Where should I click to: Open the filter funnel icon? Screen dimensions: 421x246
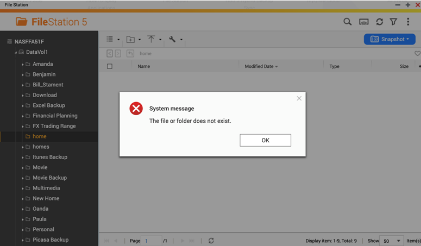[x=393, y=22]
